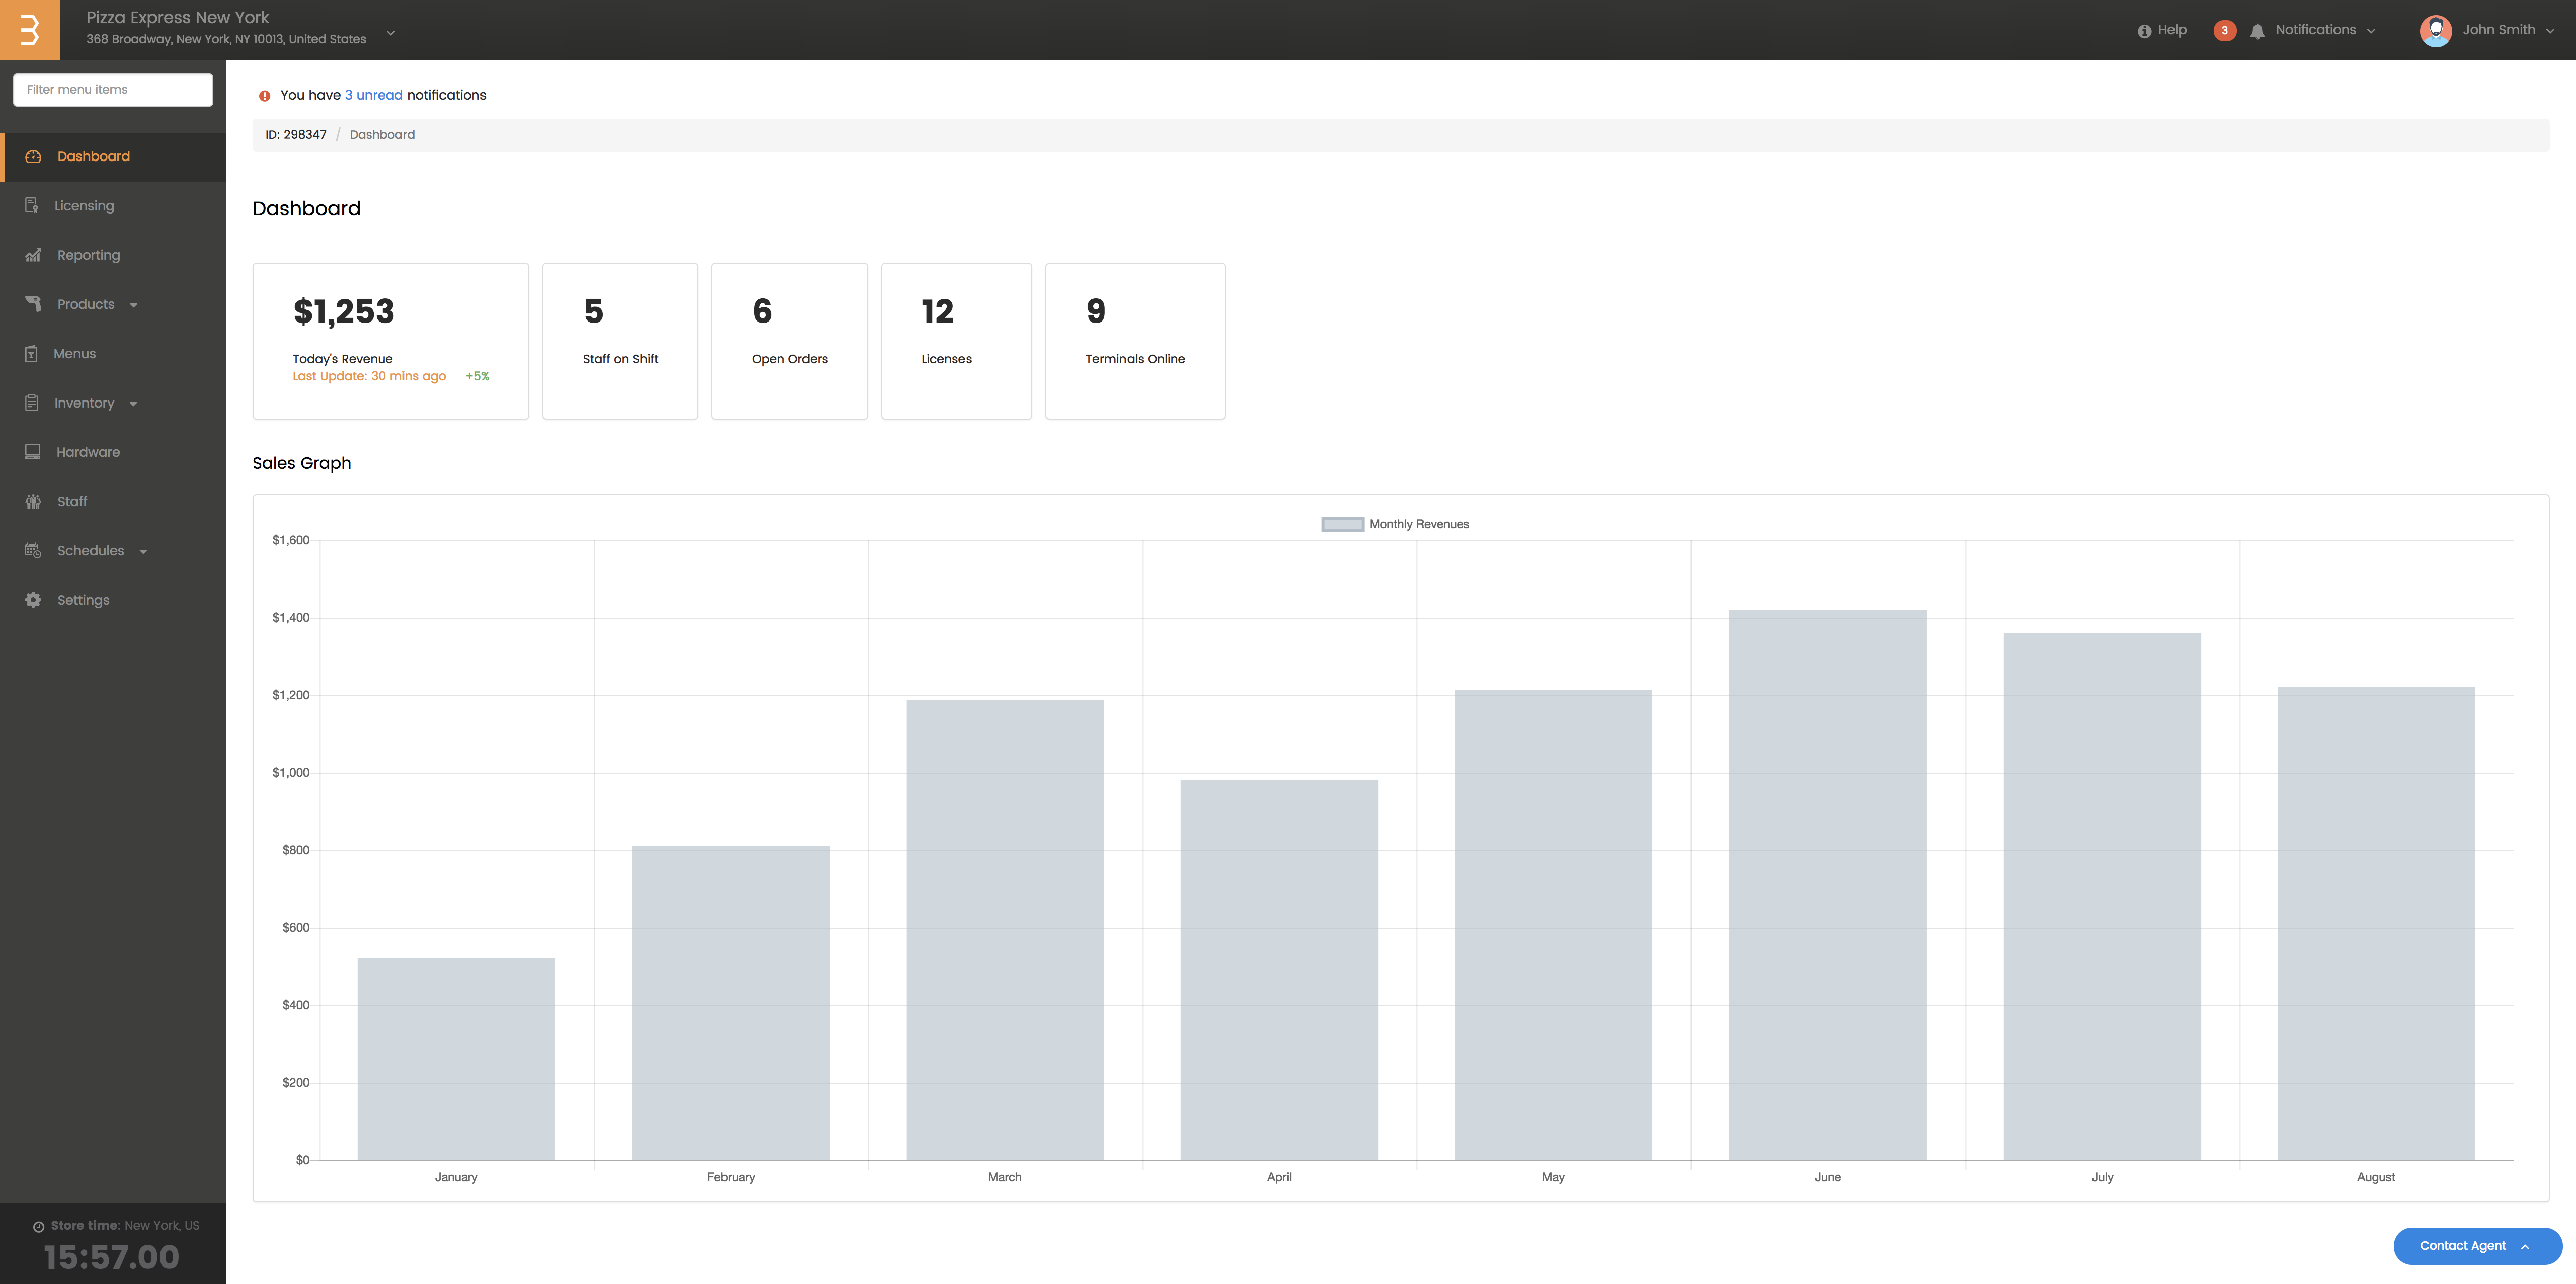The width and height of the screenshot is (2576, 1284).
Task: Click the 'Last Update: 30 mins ago' text
Action: (369, 376)
